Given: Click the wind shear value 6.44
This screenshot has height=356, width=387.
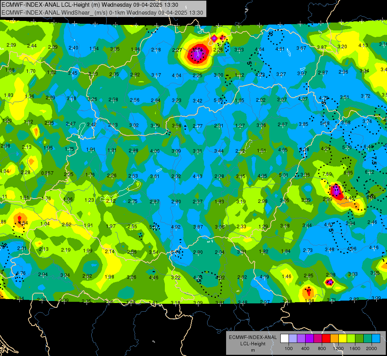Looking at the screenshot, I should point(368,147).
